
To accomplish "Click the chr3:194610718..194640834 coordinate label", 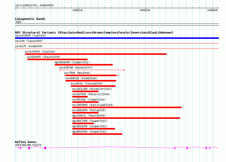I will click(x=34, y=5).
